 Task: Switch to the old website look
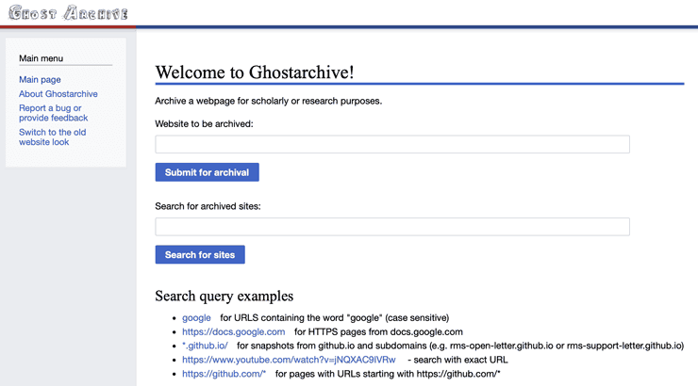coord(52,137)
